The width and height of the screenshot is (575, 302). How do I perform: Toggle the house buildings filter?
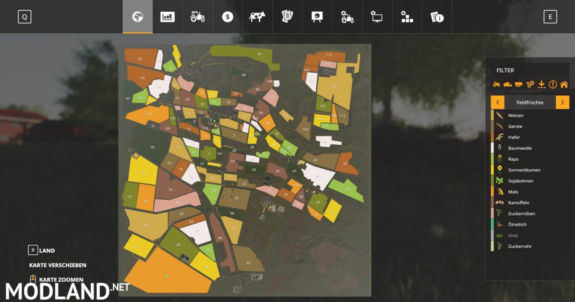[564, 84]
